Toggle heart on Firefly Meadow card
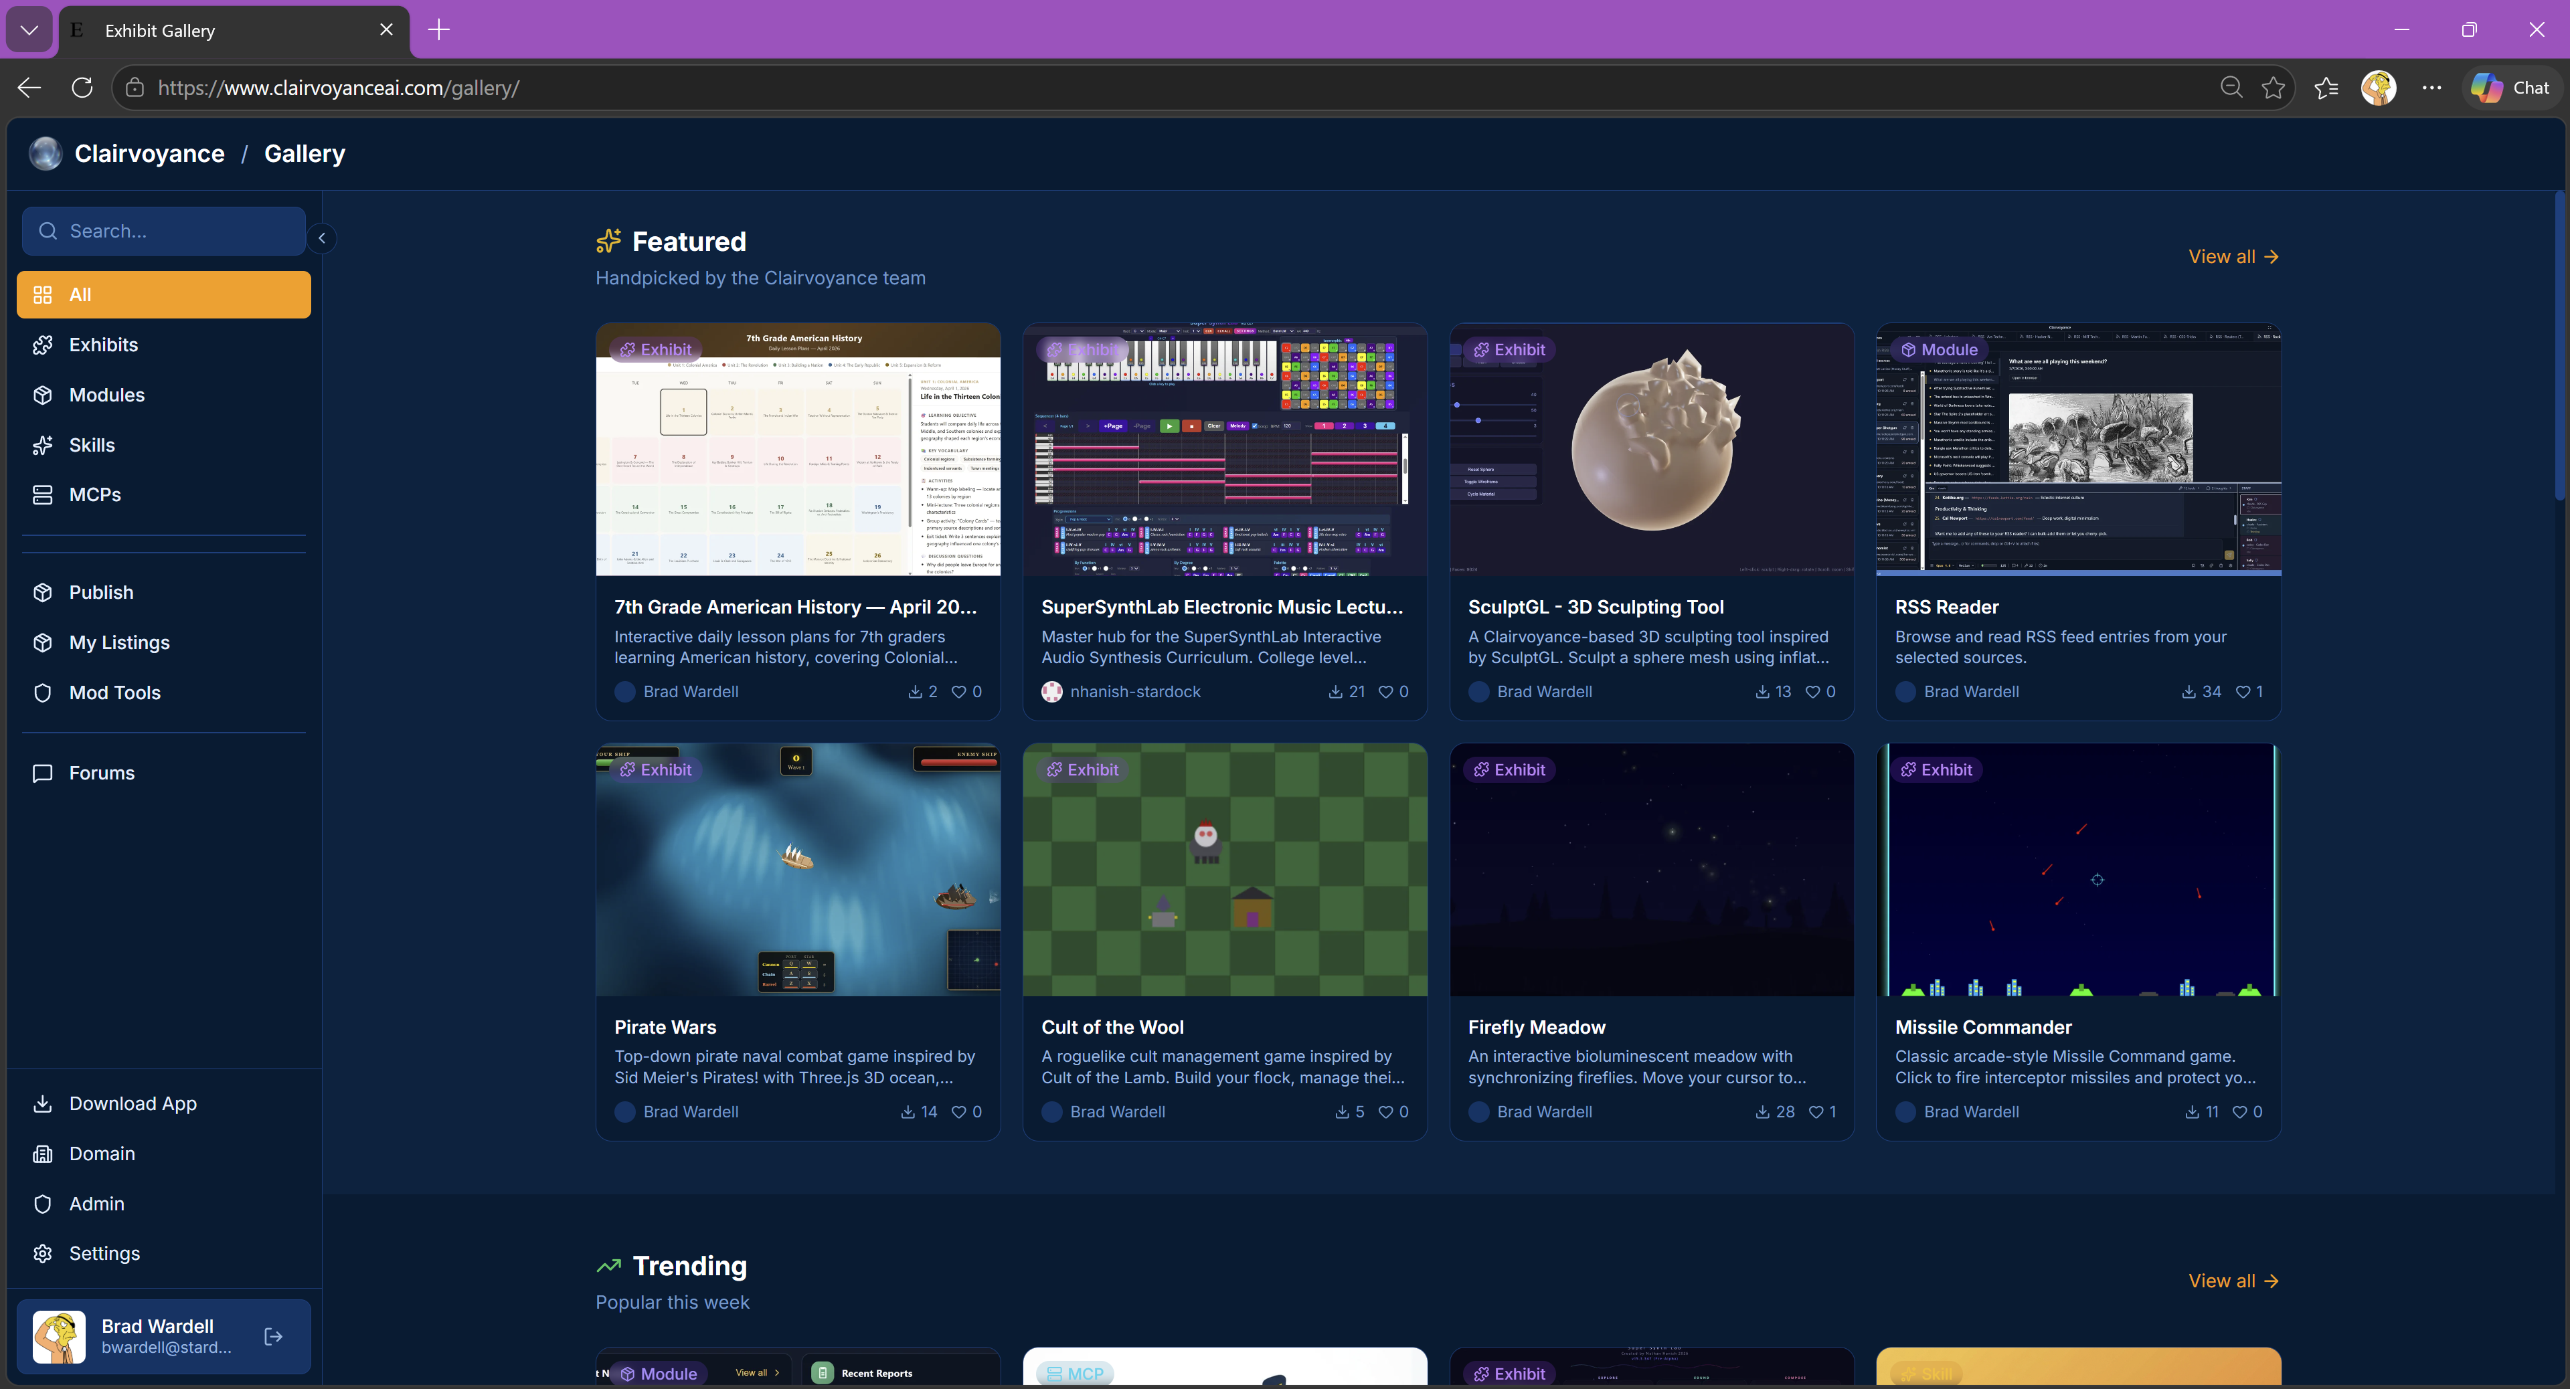 [1816, 1112]
